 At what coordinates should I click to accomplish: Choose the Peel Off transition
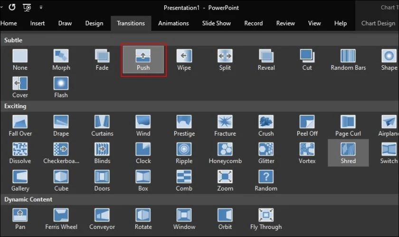pyautogui.click(x=307, y=126)
